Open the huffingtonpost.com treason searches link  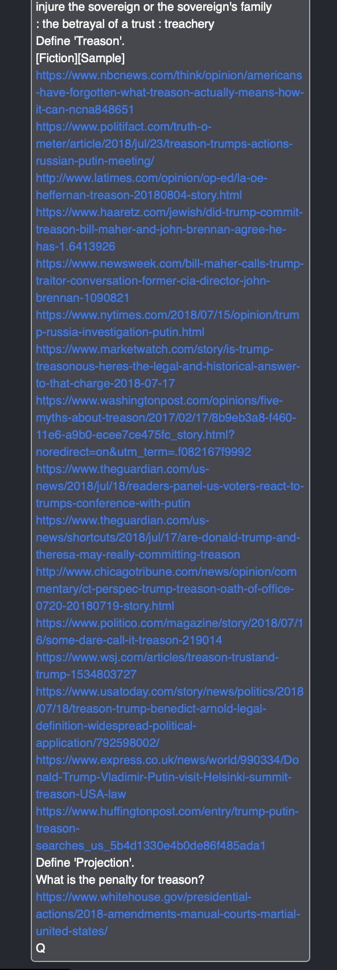tap(167, 828)
